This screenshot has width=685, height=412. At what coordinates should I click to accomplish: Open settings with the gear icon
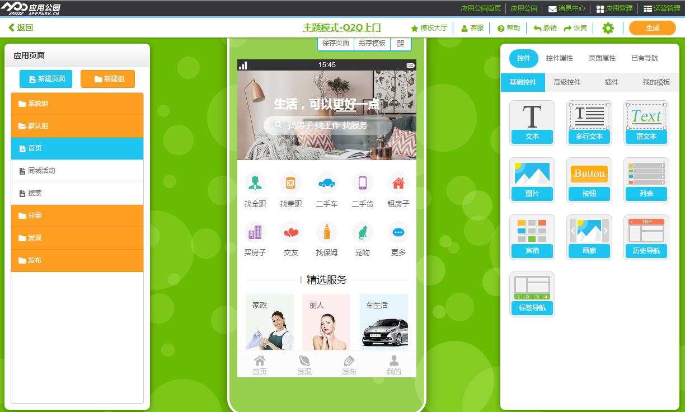click(608, 28)
